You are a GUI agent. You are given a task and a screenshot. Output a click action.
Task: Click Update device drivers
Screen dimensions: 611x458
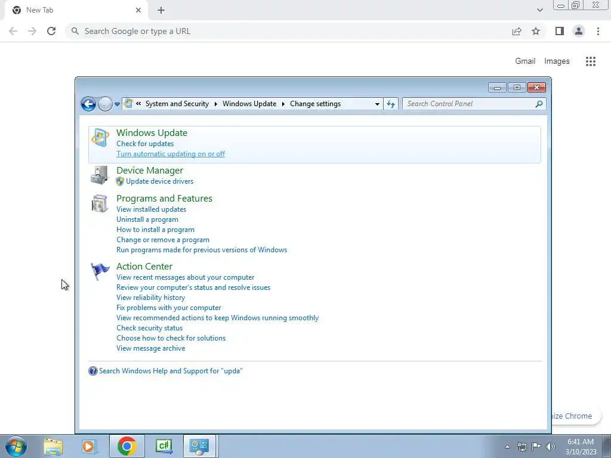[x=159, y=181]
